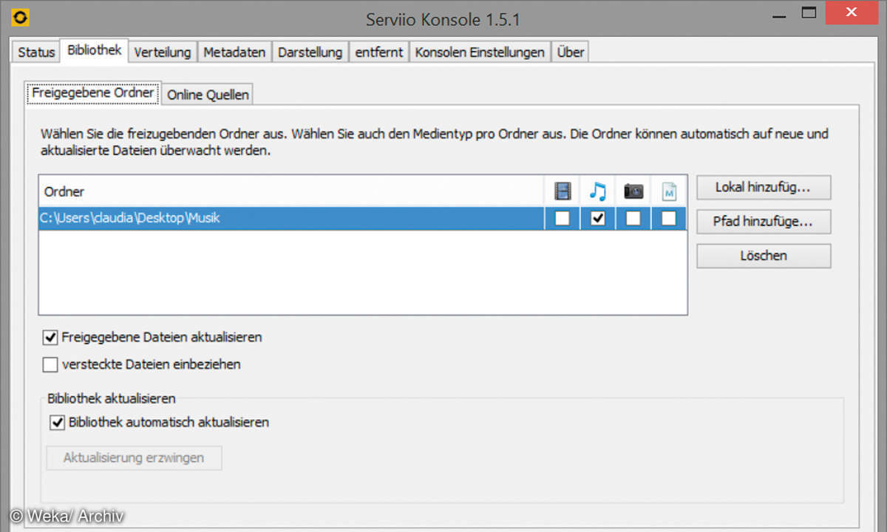This screenshot has height=532, width=887.
Task: Click the photo camera column icon
Action: pyautogui.click(x=633, y=192)
